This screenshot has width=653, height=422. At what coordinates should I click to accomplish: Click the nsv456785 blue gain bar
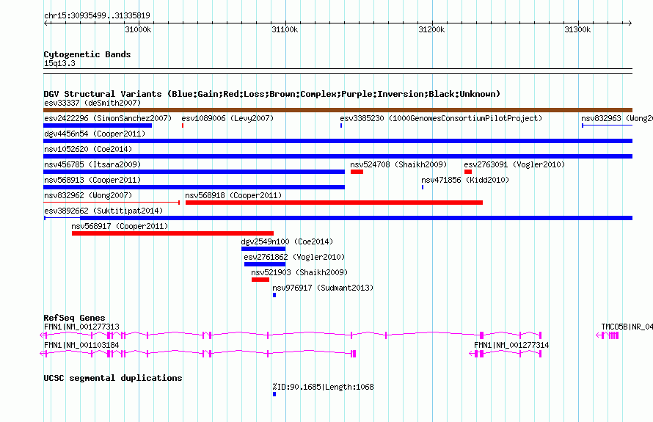194,172
